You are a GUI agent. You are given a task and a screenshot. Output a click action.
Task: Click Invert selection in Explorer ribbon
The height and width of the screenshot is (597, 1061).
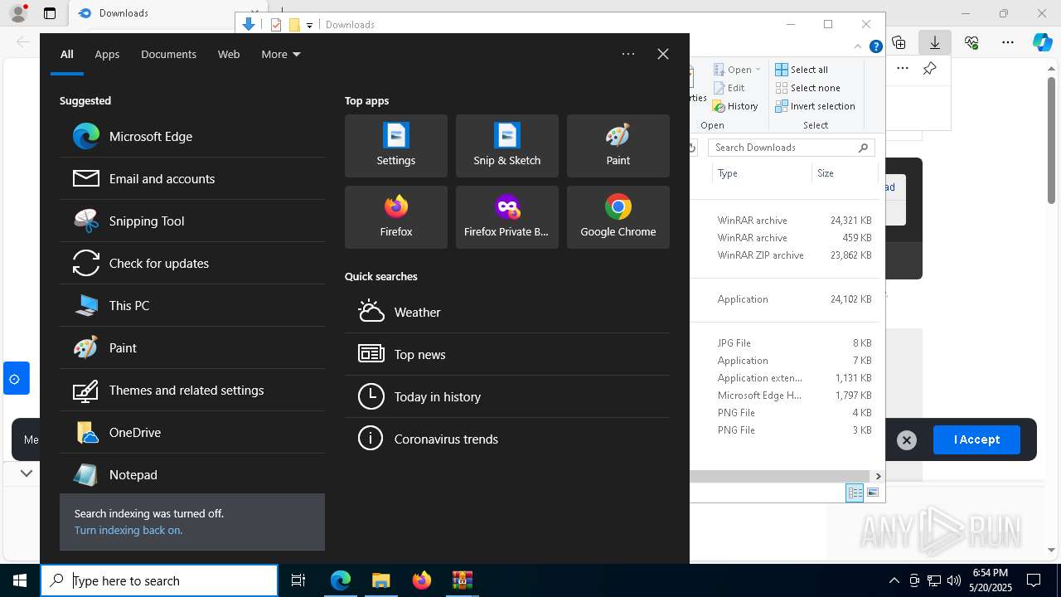(815, 106)
